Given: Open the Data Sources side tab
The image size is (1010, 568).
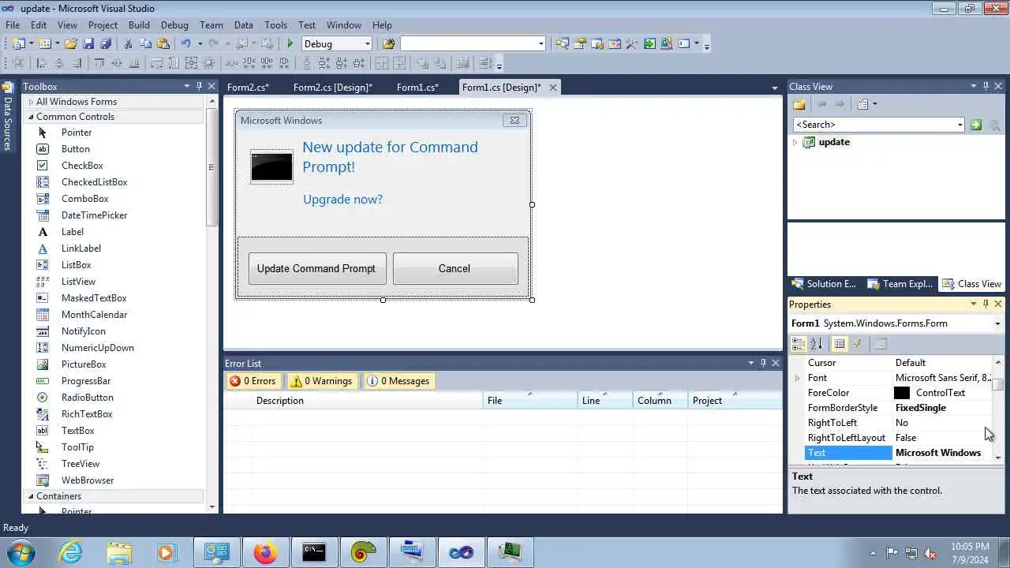Looking at the screenshot, I should coord(8,118).
